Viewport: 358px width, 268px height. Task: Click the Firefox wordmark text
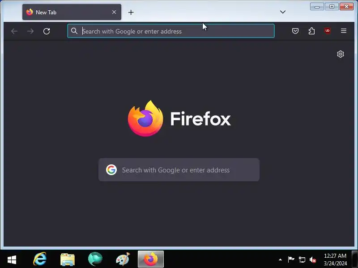click(x=200, y=118)
